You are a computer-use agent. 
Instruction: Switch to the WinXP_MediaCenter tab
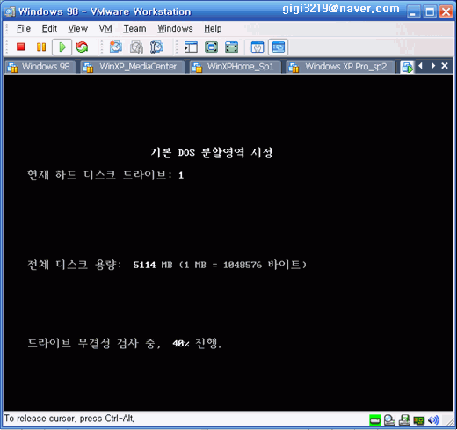133,67
